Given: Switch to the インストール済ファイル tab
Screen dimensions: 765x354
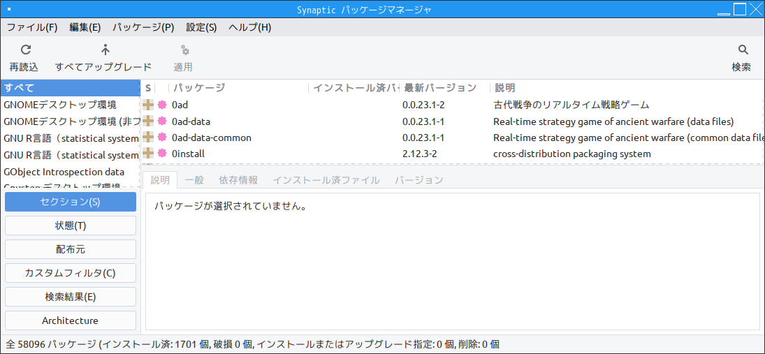Looking at the screenshot, I should click(326, 180).
